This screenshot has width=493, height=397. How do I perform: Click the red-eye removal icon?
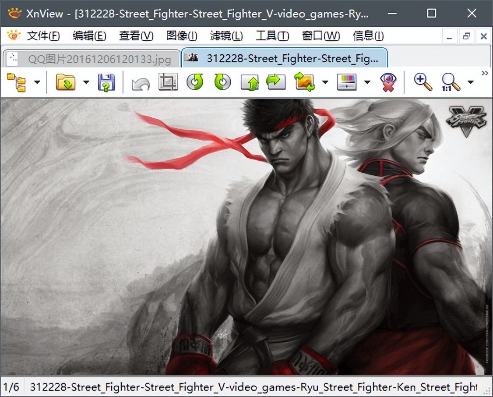click(x=388, y=82)
